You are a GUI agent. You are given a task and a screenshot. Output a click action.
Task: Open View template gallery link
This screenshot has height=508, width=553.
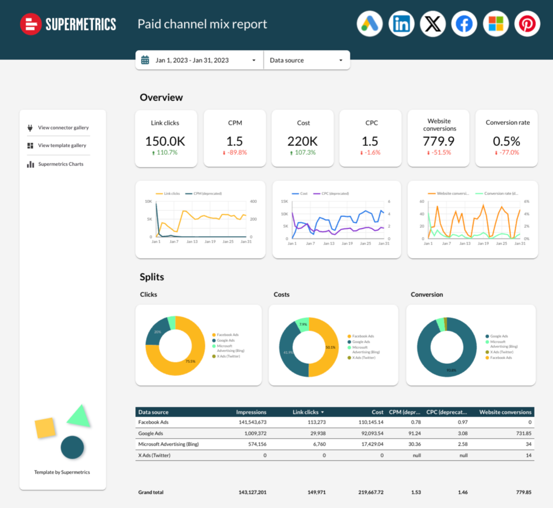[x=62, y=145]
